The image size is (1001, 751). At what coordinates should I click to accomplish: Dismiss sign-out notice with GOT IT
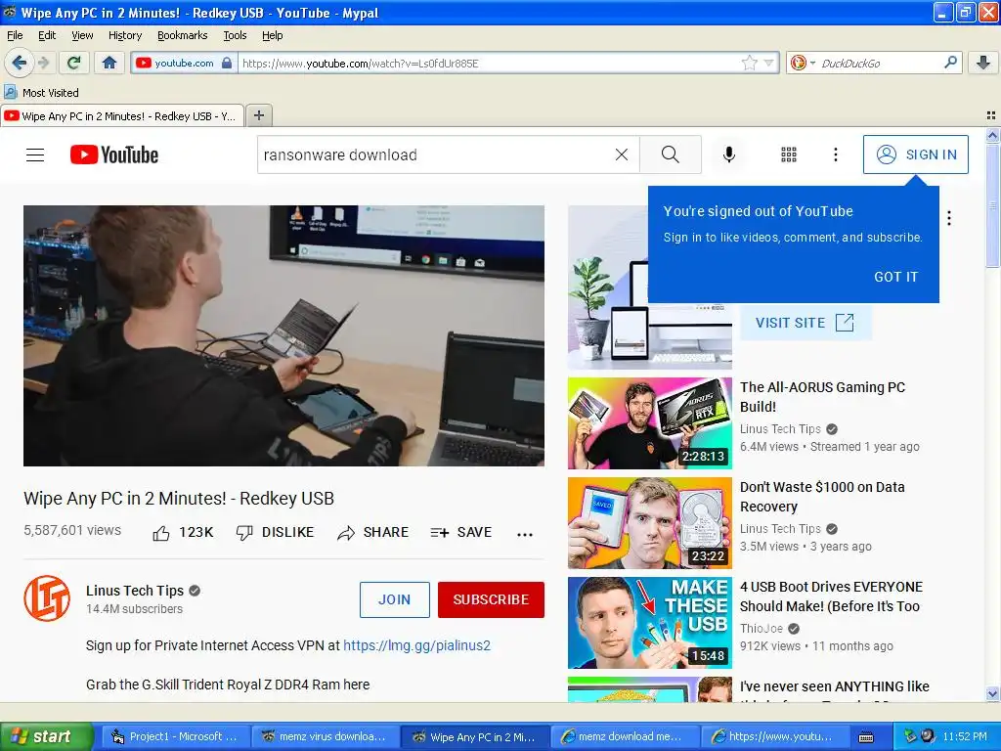click(895, 277)
